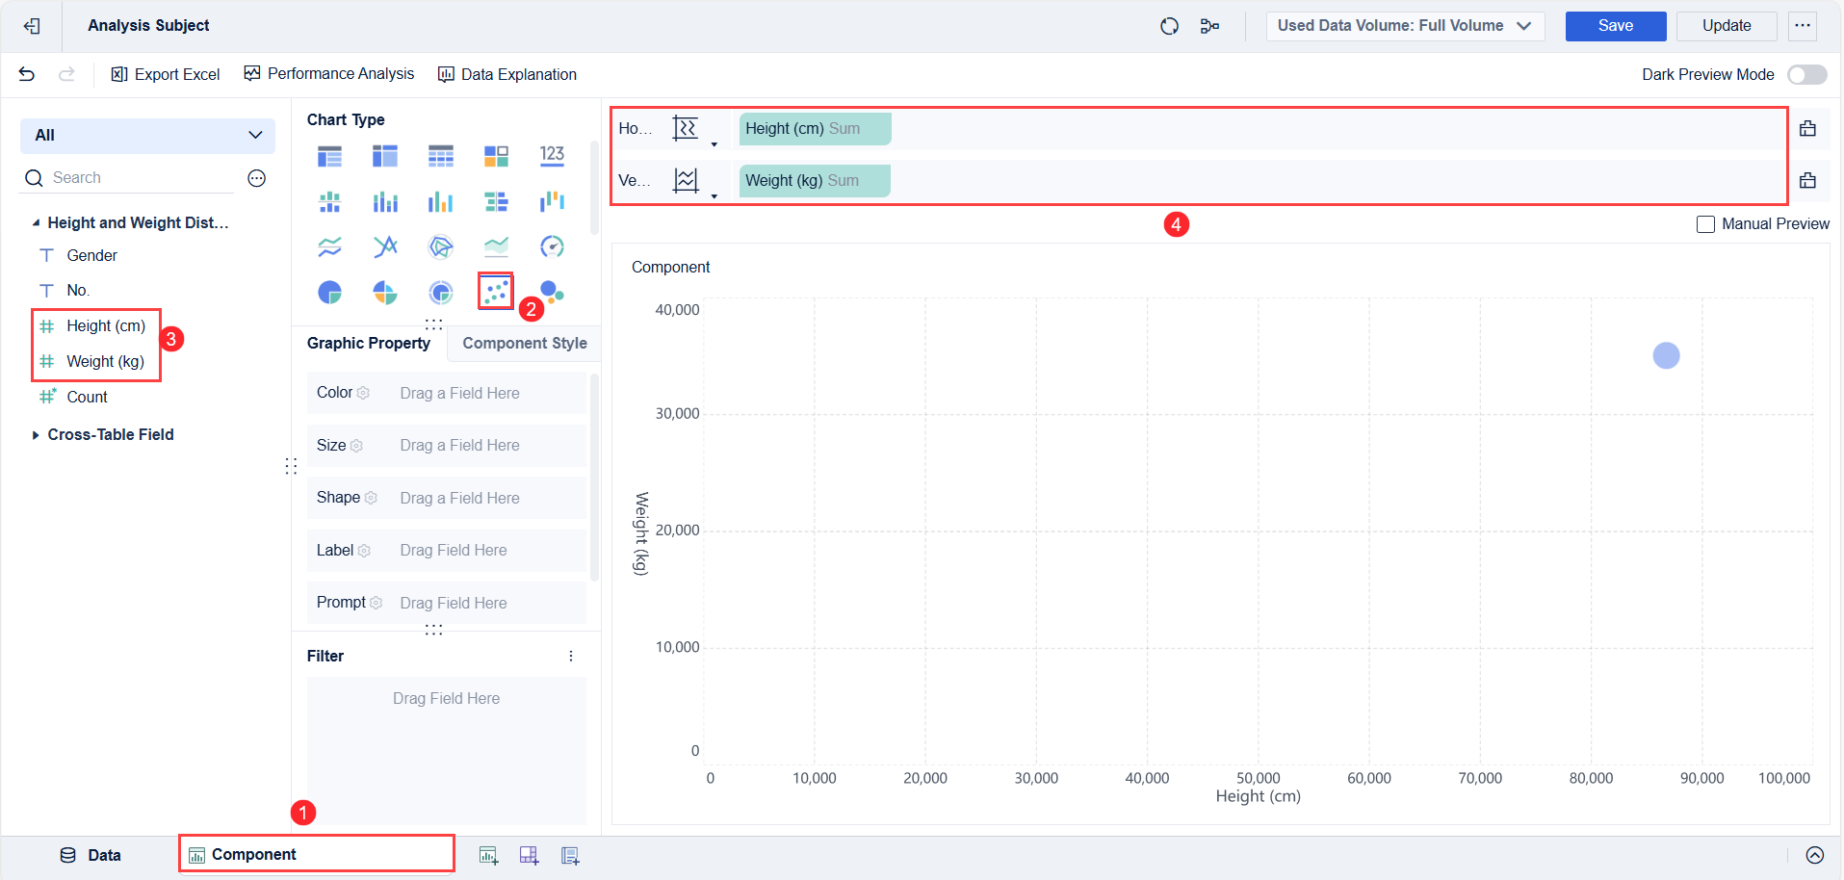Click the Update button
1844x880 pixels.
pos(1727,26)
